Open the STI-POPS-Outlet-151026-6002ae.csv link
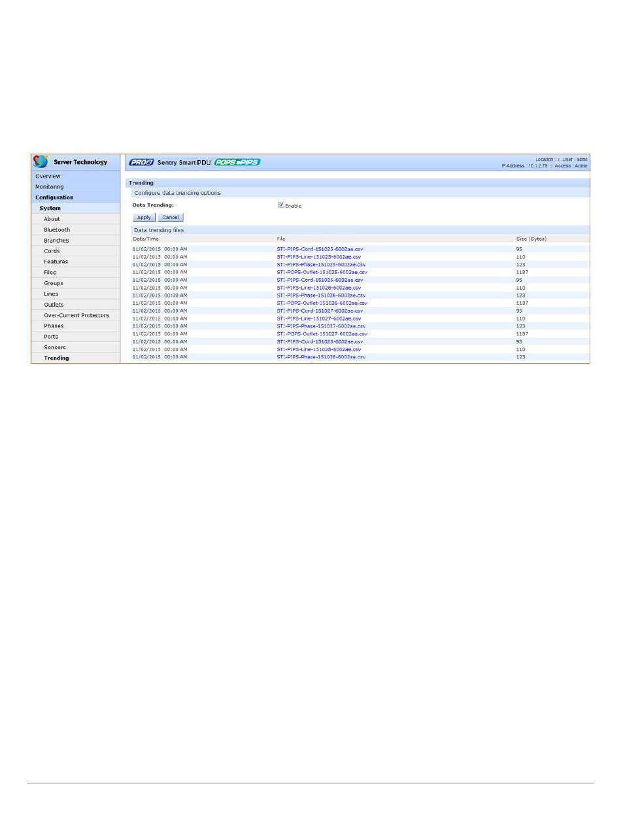Viewport: 621px width, 820px height. (x=322, y=303)
